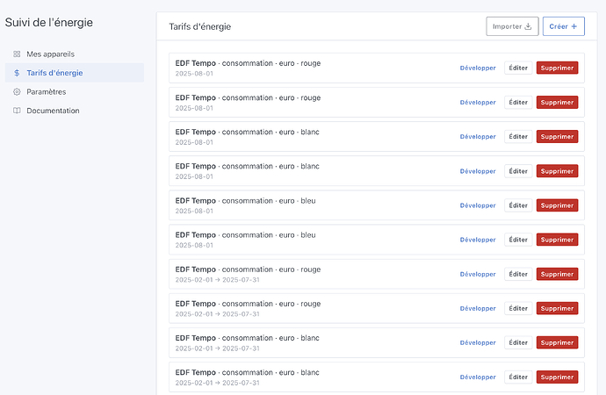Screen dimensions: 606x395
Task: Edit the second rouge tariff ending 2025-07-31
Action: point(518,308)
